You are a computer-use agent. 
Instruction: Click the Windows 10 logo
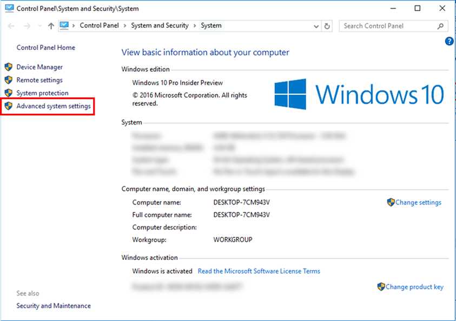pos(360,94)
